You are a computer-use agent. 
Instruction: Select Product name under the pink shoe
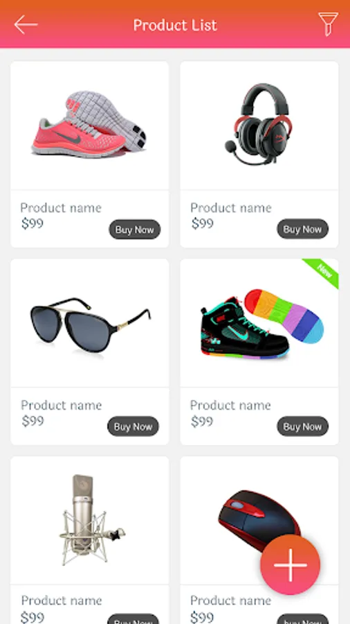tap(61, 208)
